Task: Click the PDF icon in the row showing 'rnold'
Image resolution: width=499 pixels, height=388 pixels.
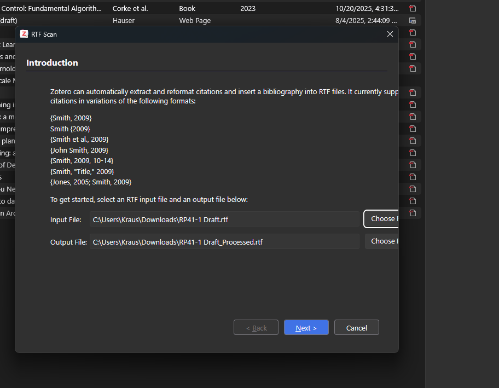Action: [413, 68]
